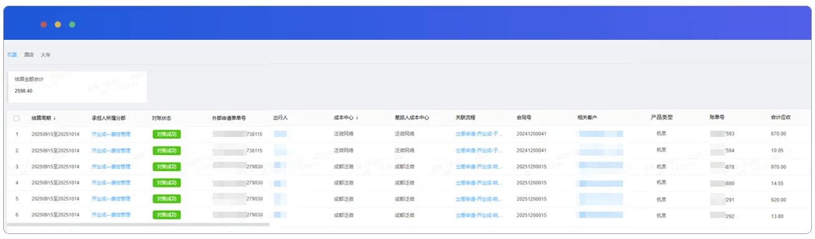815x239 pixels.
Task: Click amount 970.00 in 合计应收 column
Action: (x=778, y=167)
